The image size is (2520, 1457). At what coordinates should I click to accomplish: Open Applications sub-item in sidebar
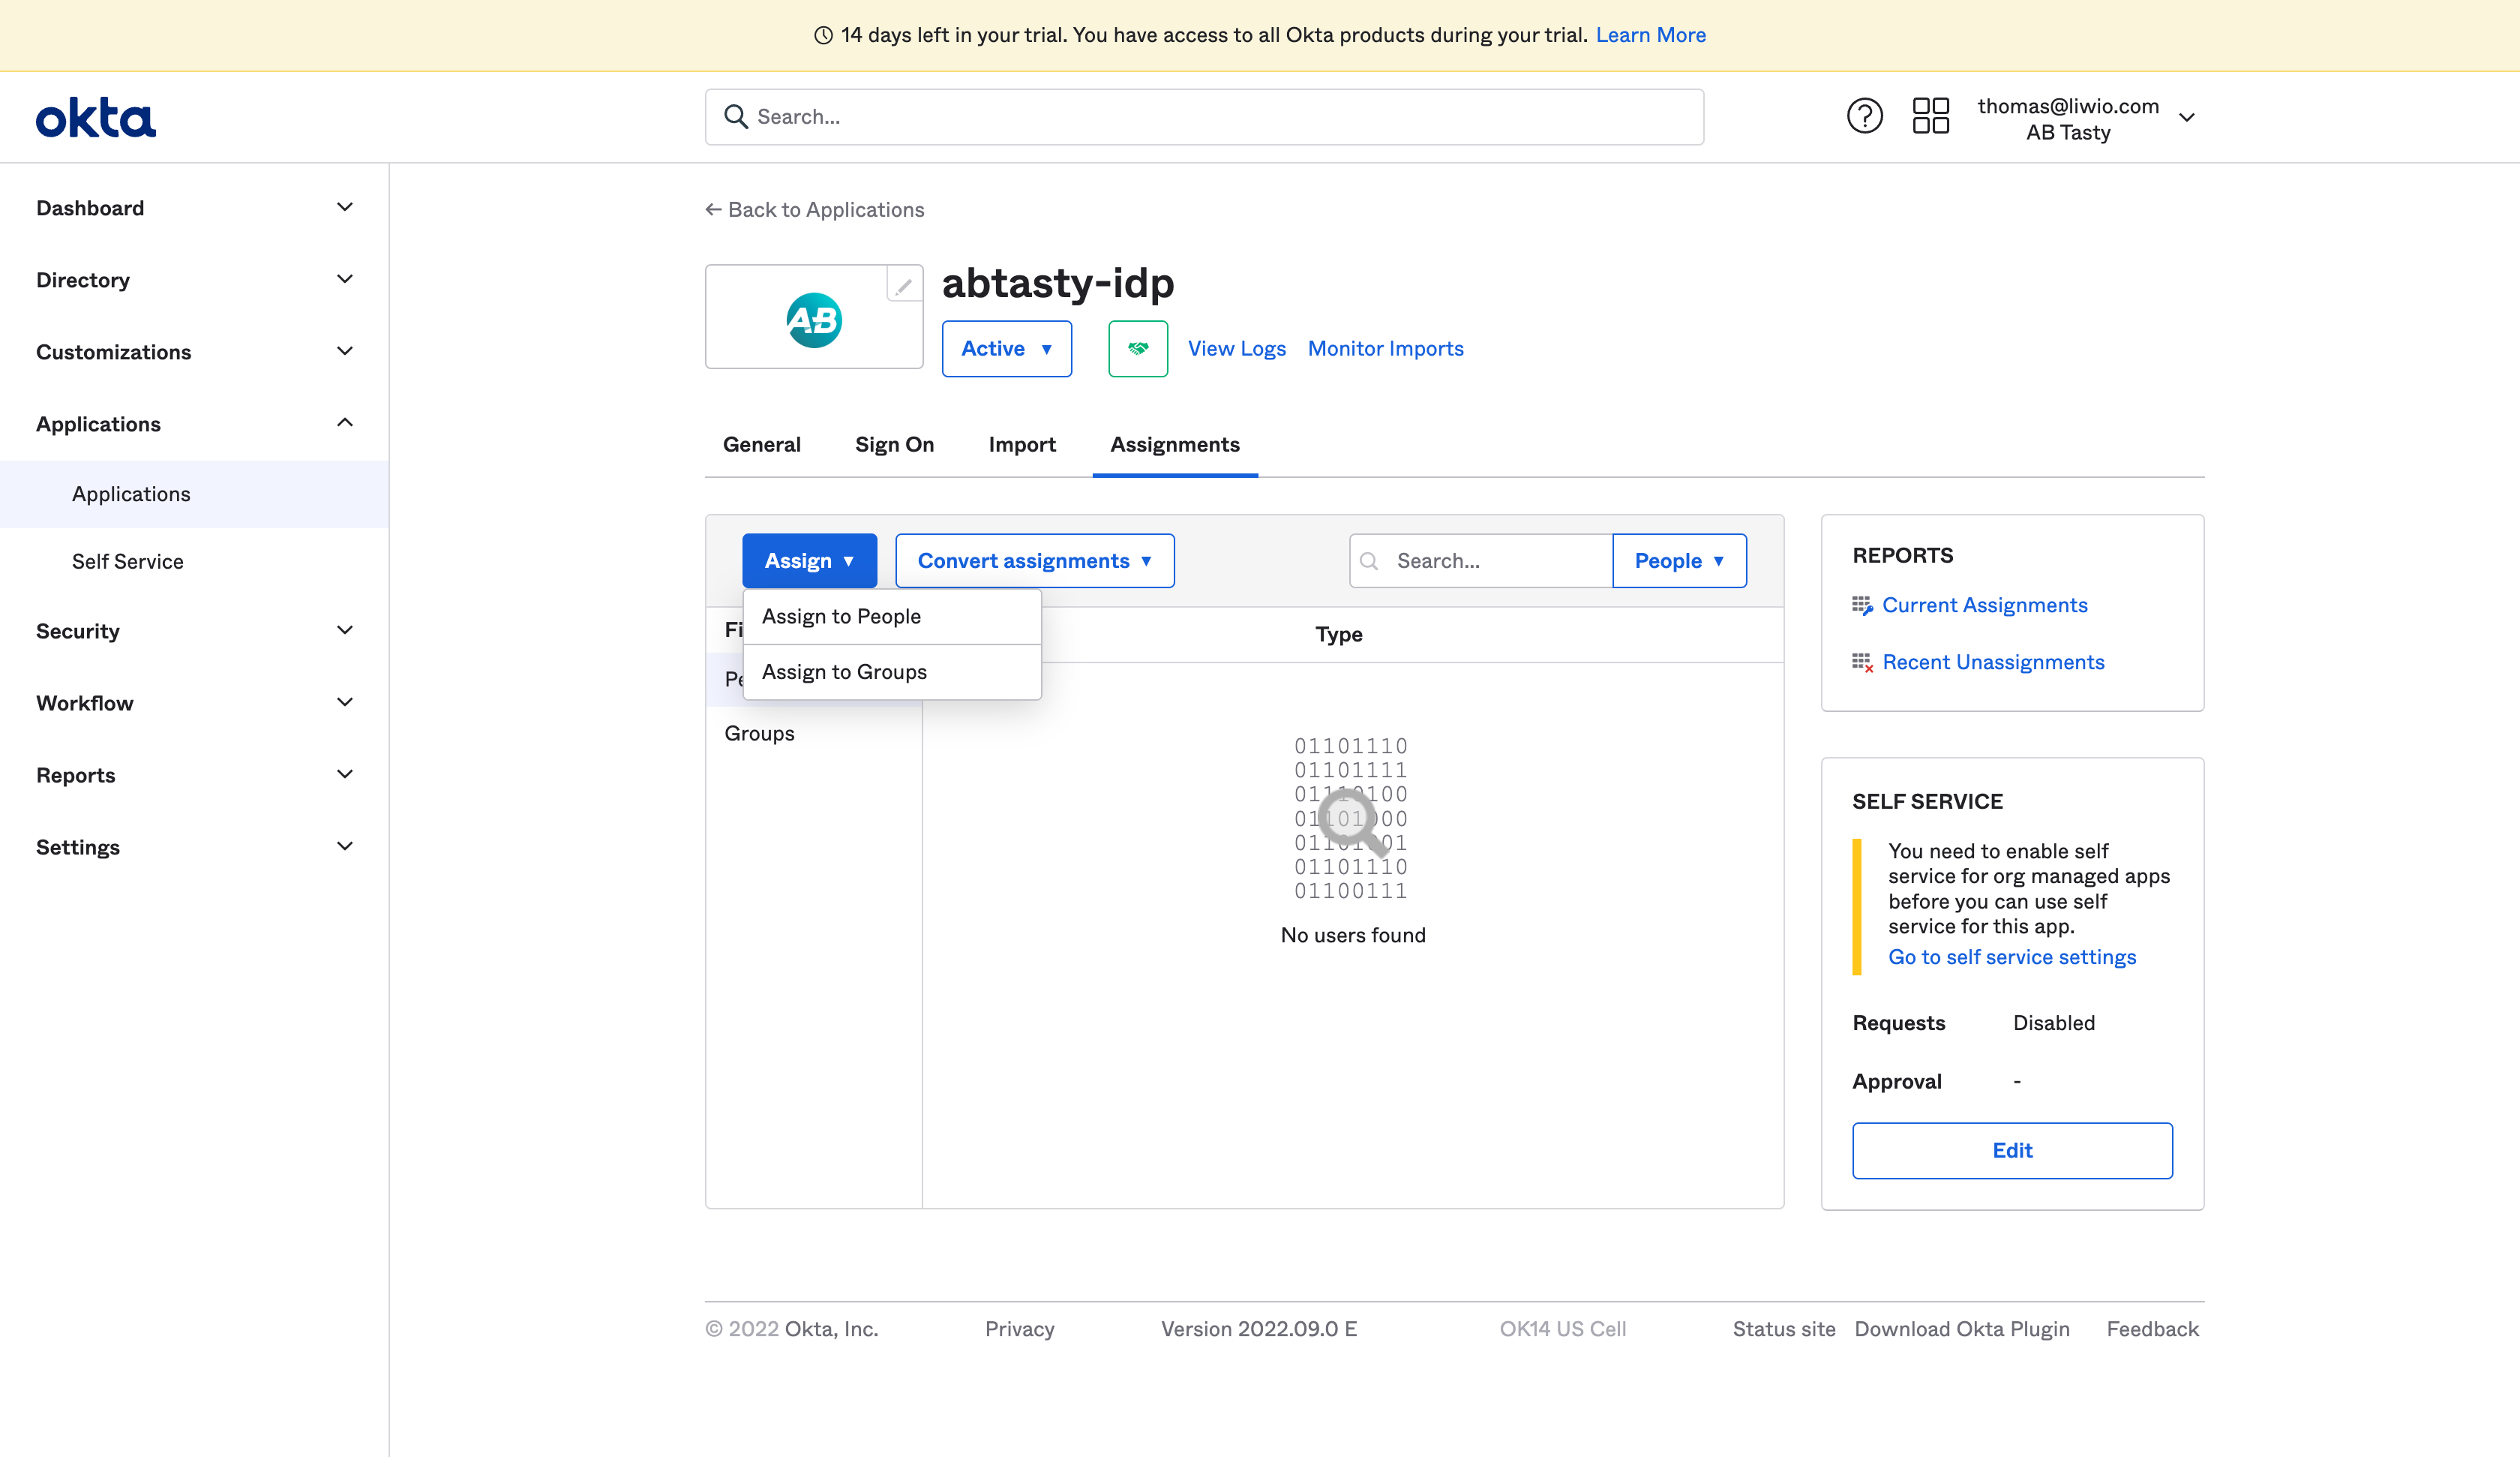194,494
